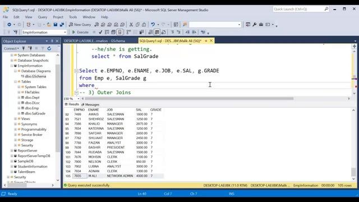Open the Project menu
Screen dimensions: 359x202
coord(58,17)
